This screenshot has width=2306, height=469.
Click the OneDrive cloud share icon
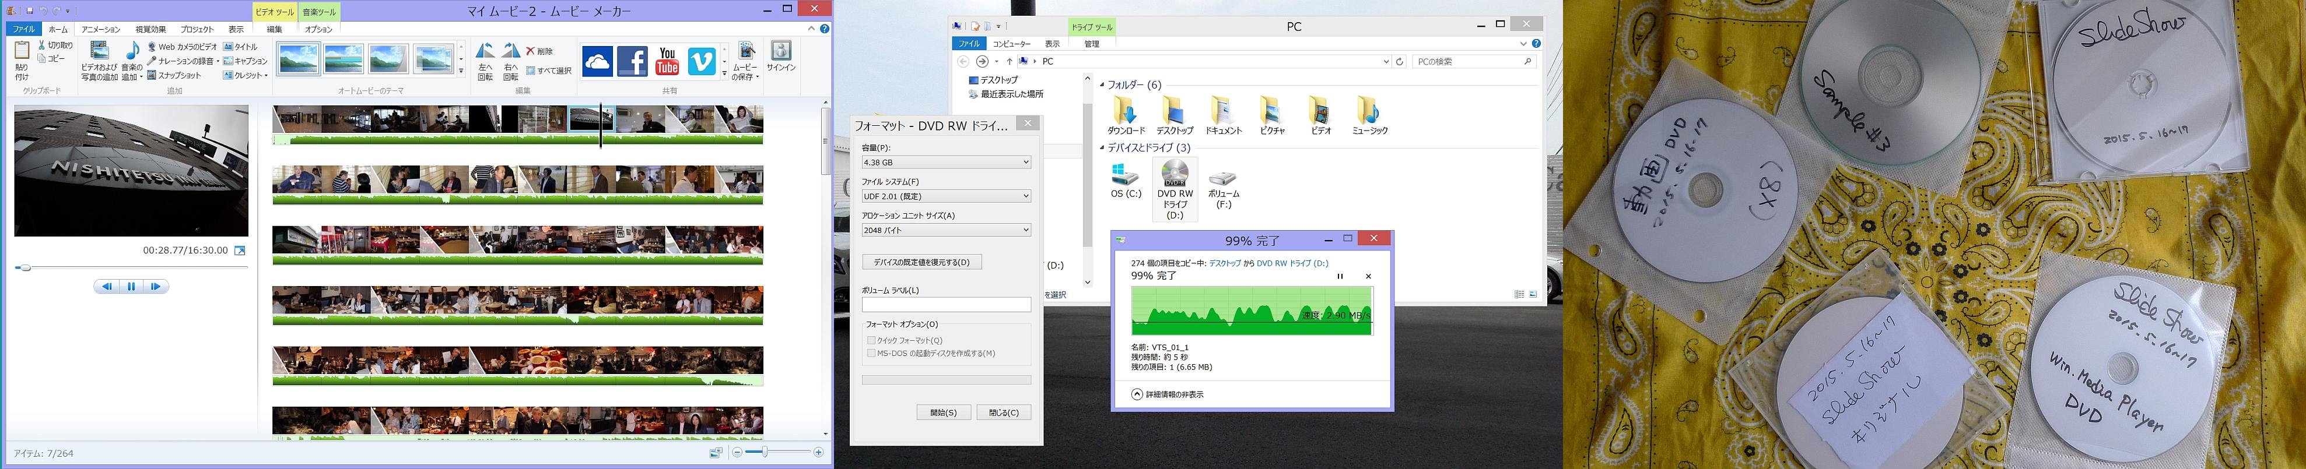pyautogui.click(x=597, y=61)
